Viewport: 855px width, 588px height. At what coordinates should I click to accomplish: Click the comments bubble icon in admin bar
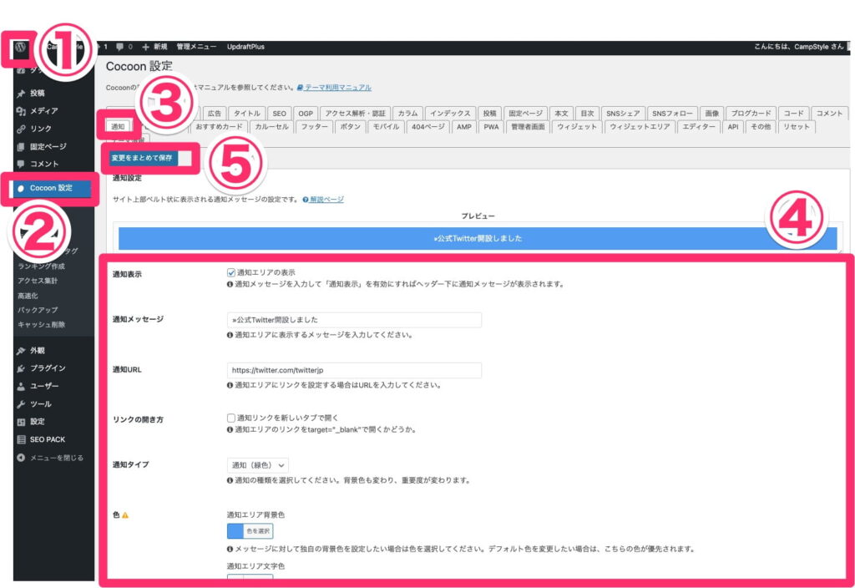click(x=119, y=47)
